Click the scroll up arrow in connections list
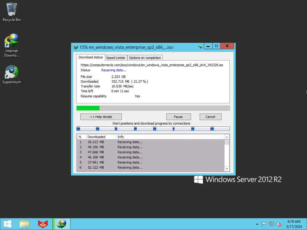The width and height of the screenshot is (307, 230). pos(227,137)
